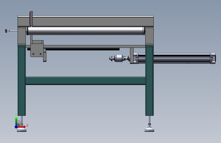The image size is (221, 143).
Task: Select the left green support leg
Action: pyautogui.click(x=22, y=81)
